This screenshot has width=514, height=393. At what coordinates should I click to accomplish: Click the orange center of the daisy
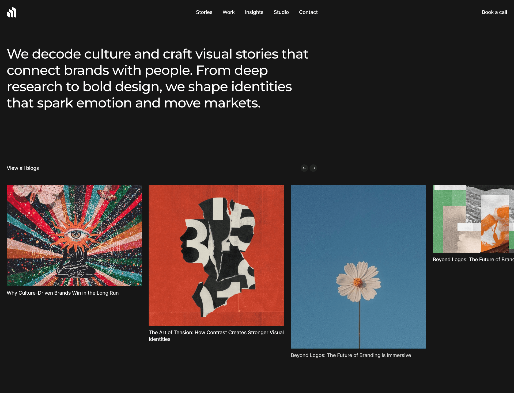(x=358, y=282)
